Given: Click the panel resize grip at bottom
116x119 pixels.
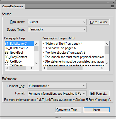Looking at the screenshot, I should click(58, 118).
